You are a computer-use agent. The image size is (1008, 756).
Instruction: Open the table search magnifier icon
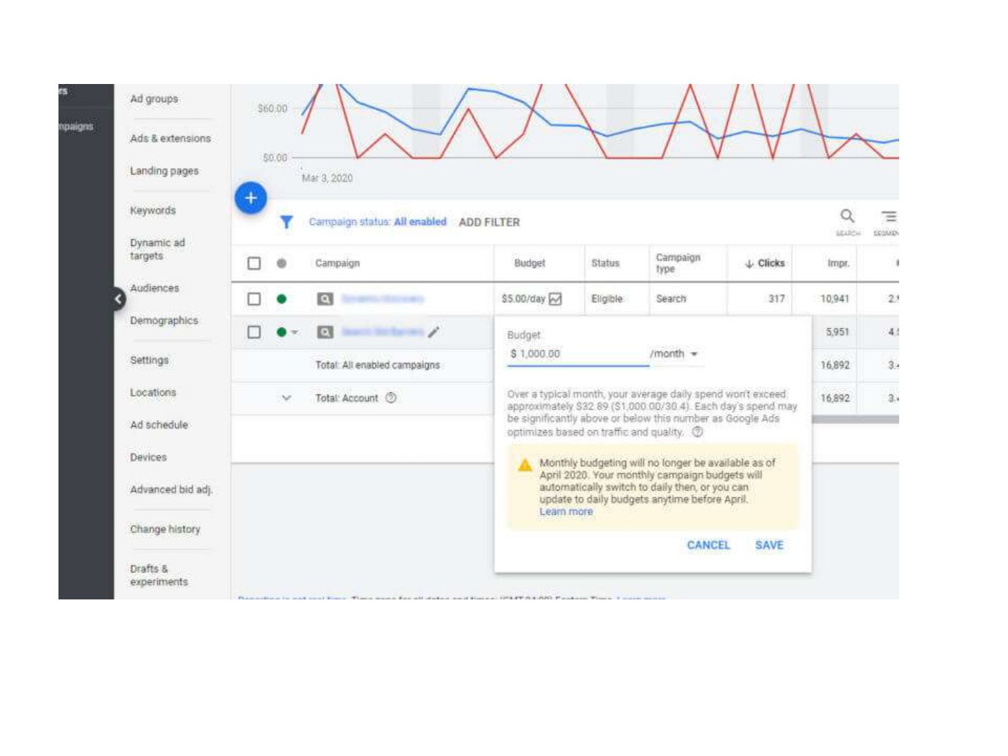(847, 216)
